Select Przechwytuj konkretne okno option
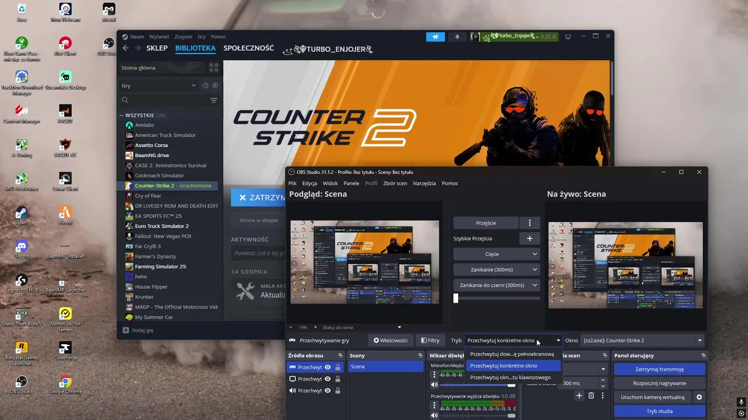Image resolution: width=748 pixels, height=420 pixels. pos(513,366)
